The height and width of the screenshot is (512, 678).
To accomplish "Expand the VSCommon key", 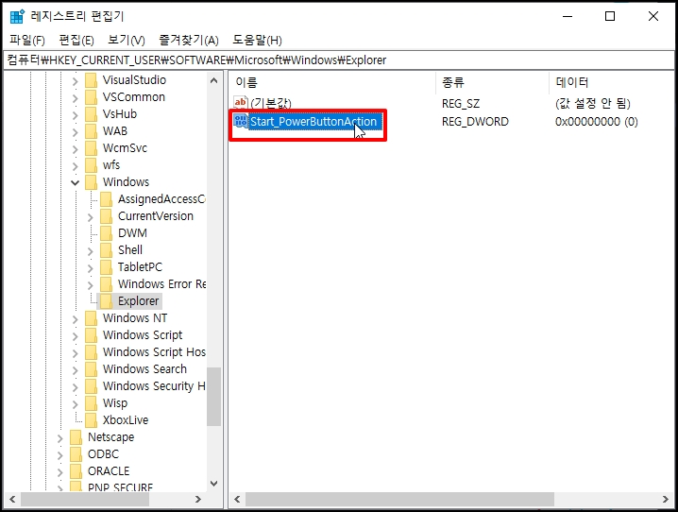I will tap(75, 97).
